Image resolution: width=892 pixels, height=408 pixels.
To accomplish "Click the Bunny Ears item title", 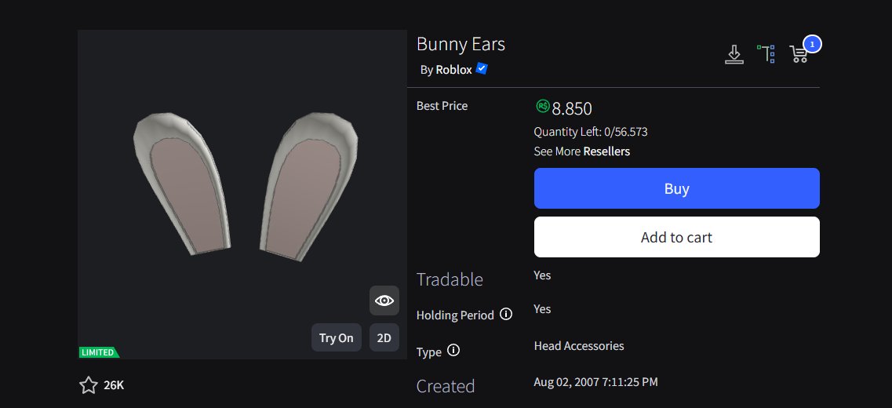I will 461,44.
